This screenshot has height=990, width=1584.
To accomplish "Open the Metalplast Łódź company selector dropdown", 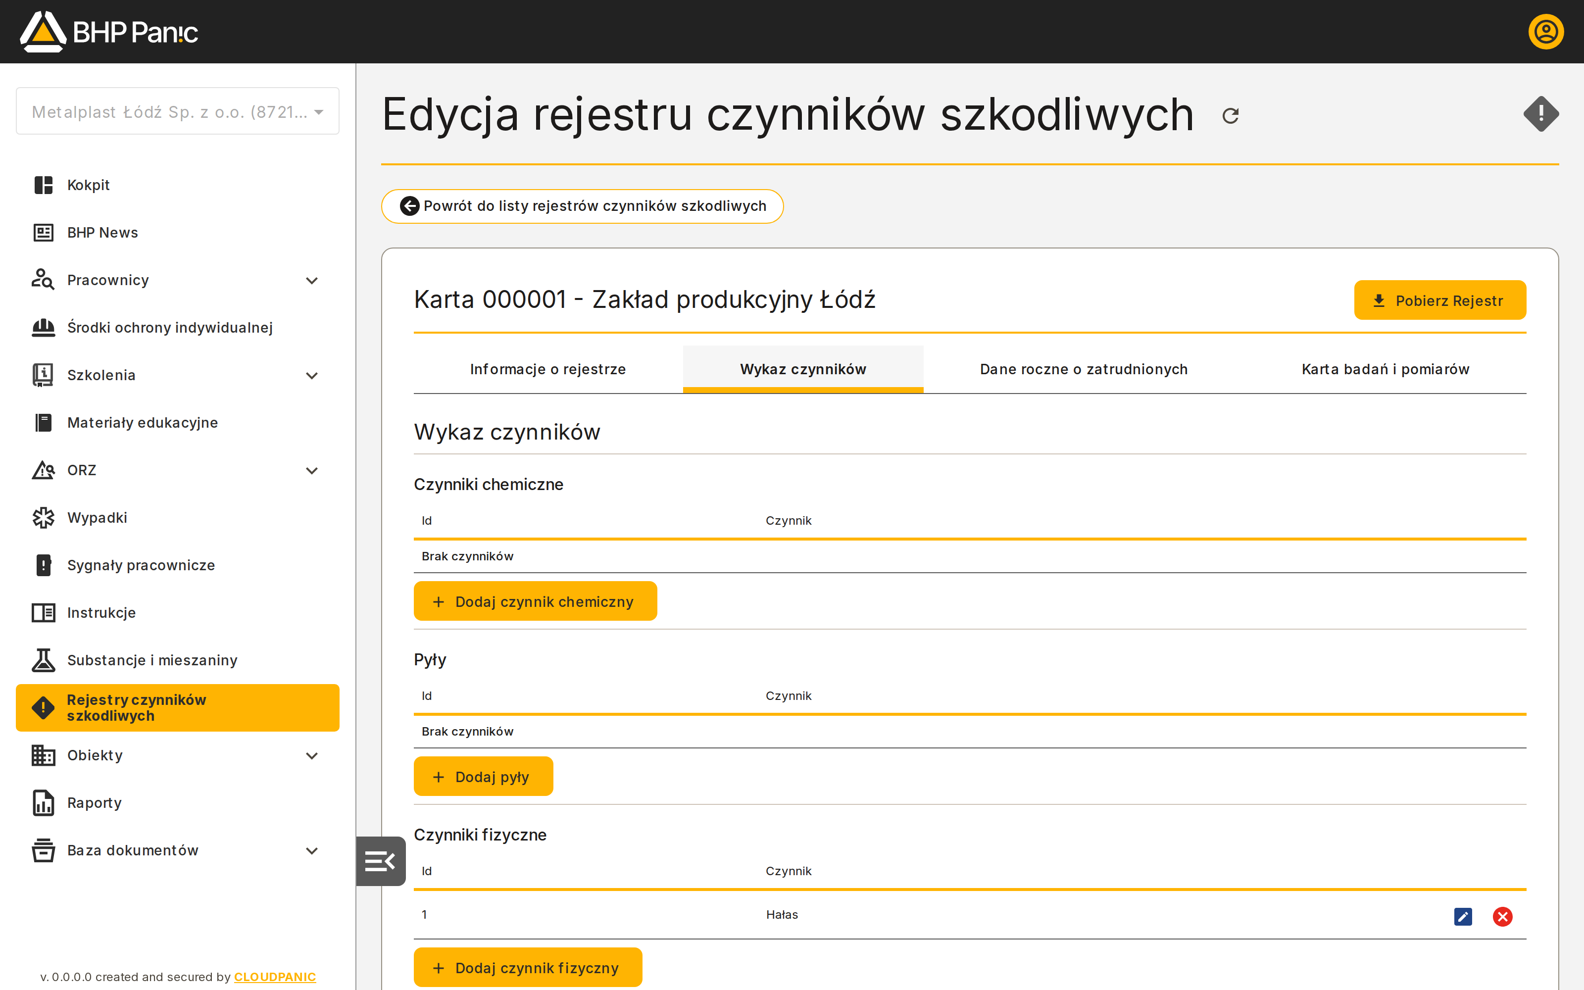I will (x=177, y=111).
